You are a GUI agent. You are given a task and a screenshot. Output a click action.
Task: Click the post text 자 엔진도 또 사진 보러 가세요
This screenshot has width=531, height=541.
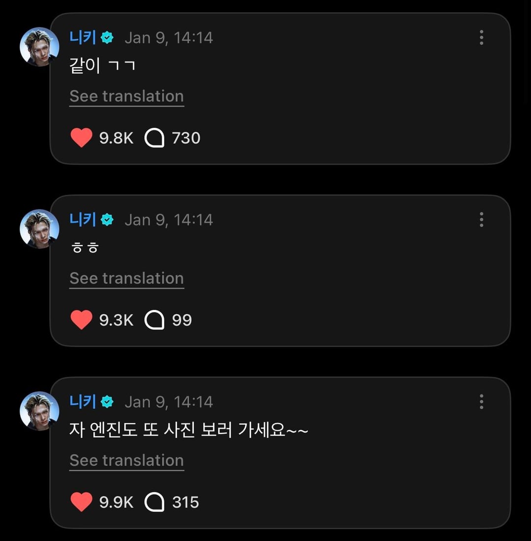click(x=189, y=431)
